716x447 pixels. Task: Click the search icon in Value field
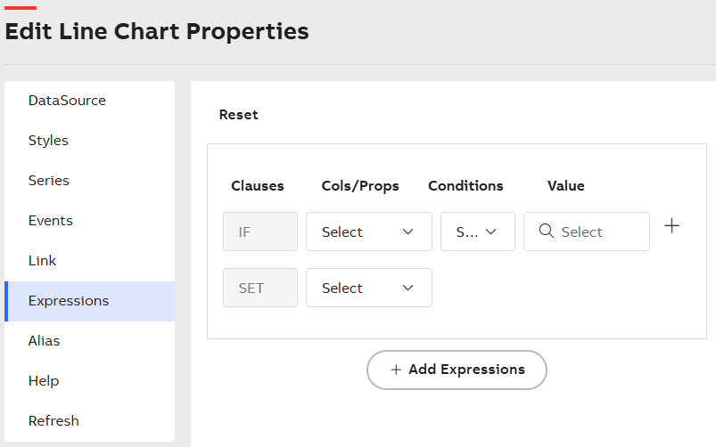click(x=547, y=232)
